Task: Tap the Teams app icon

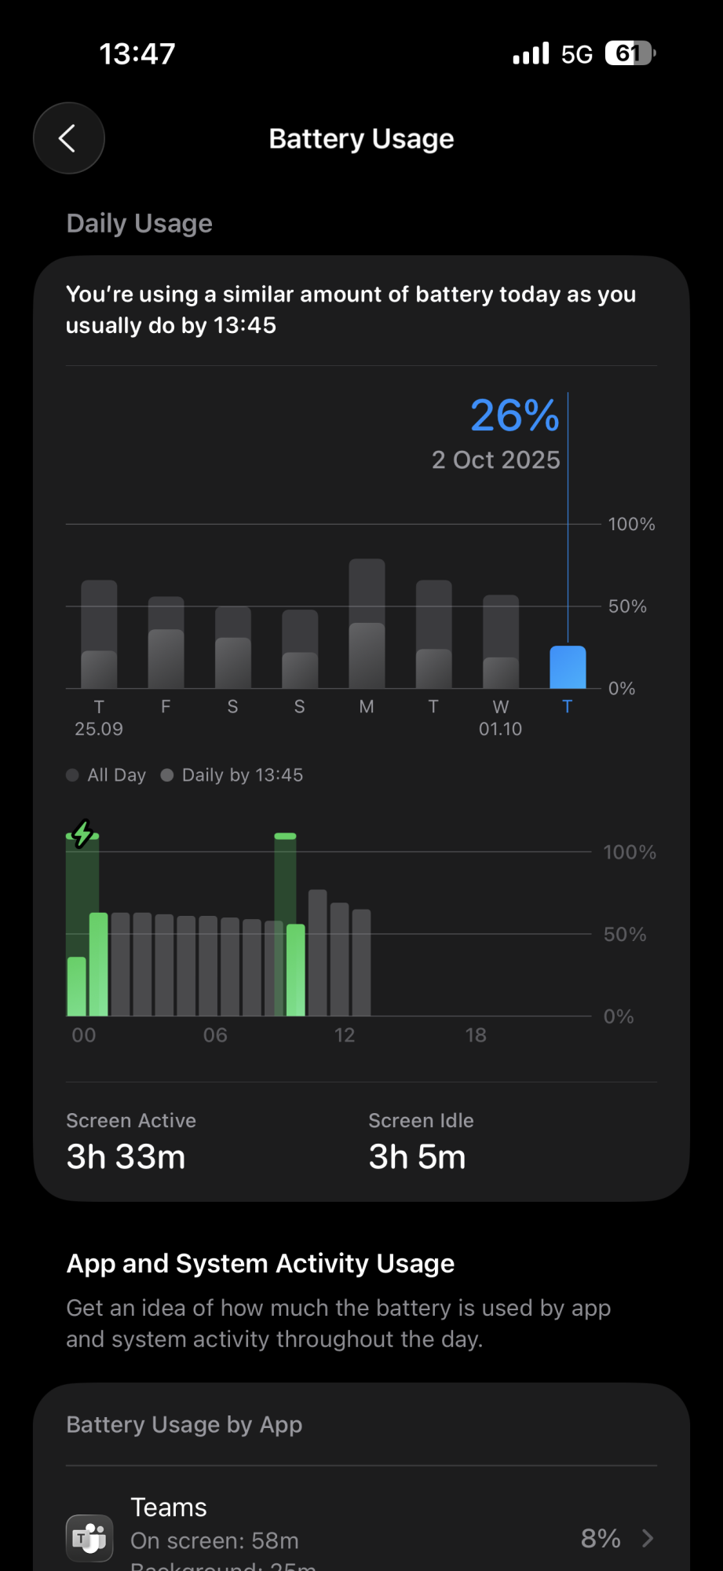Action: tap(89, 1537)
